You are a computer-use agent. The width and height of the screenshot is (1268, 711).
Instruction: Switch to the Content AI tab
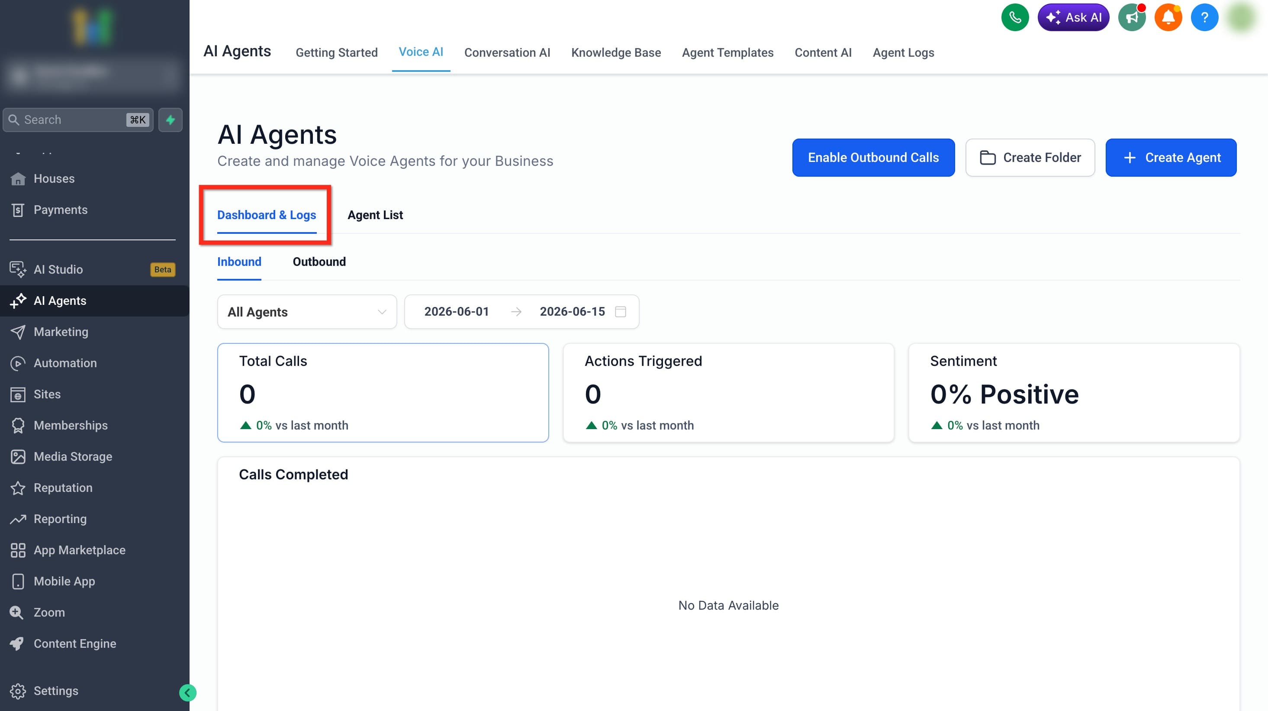click(823, 52)
